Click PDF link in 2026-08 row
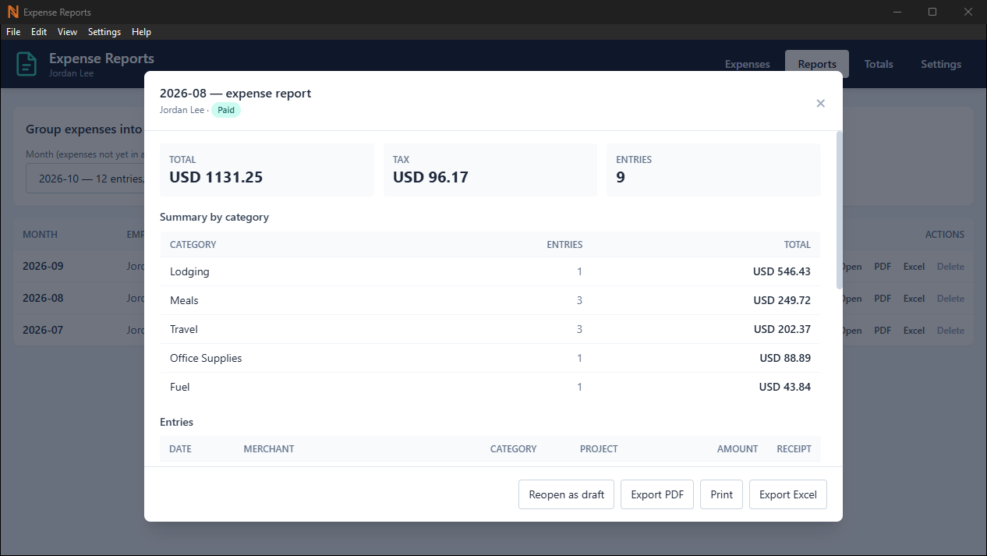Screen dimensions: 987x556 coord(883,299)
